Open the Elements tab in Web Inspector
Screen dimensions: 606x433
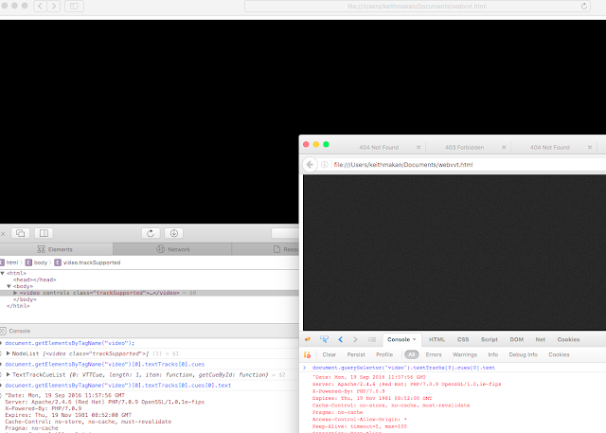pos(57,249)
